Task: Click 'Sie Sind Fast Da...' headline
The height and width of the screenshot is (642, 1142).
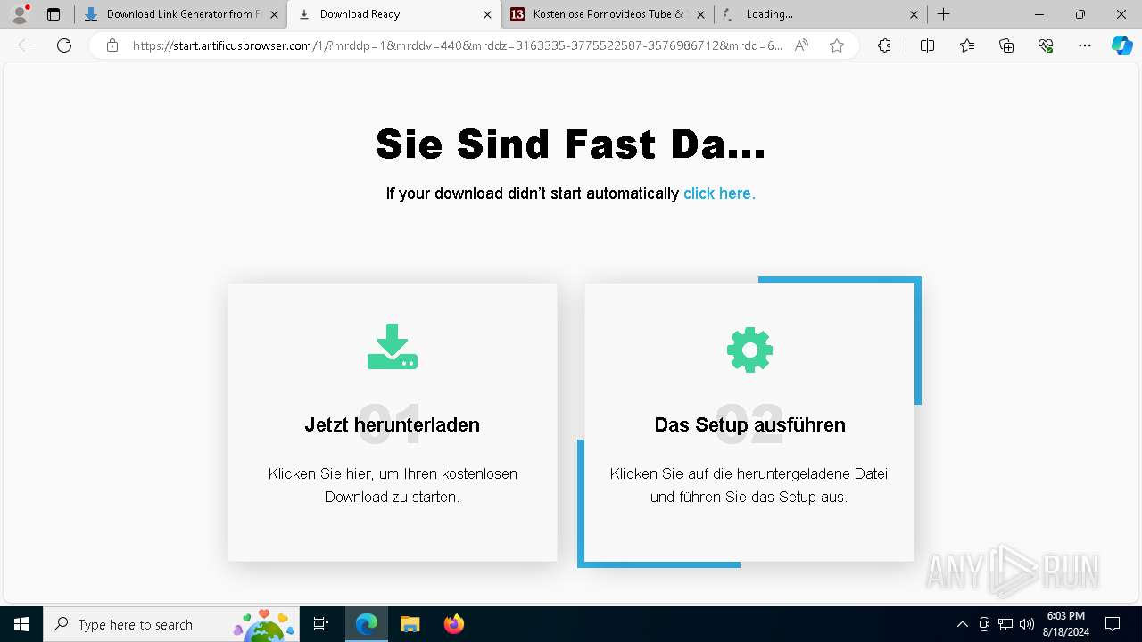Action: pos(571,144)
